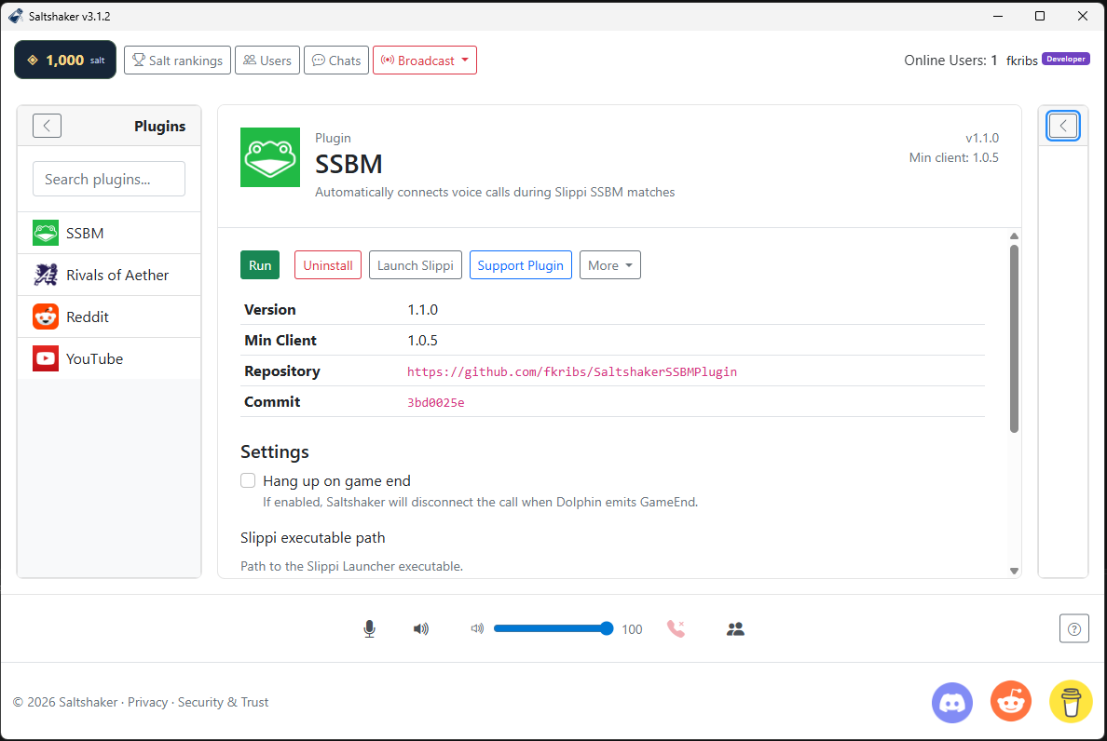1107x741 pixels.
Task: Click the Developer badge
Action: (1066, 60)
